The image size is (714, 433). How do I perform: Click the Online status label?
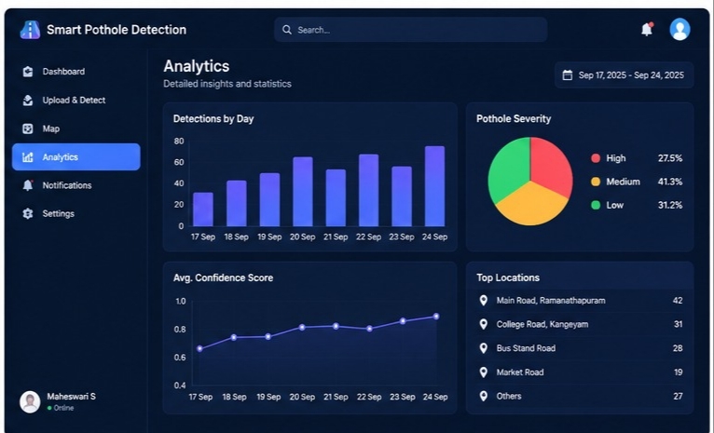63,408
